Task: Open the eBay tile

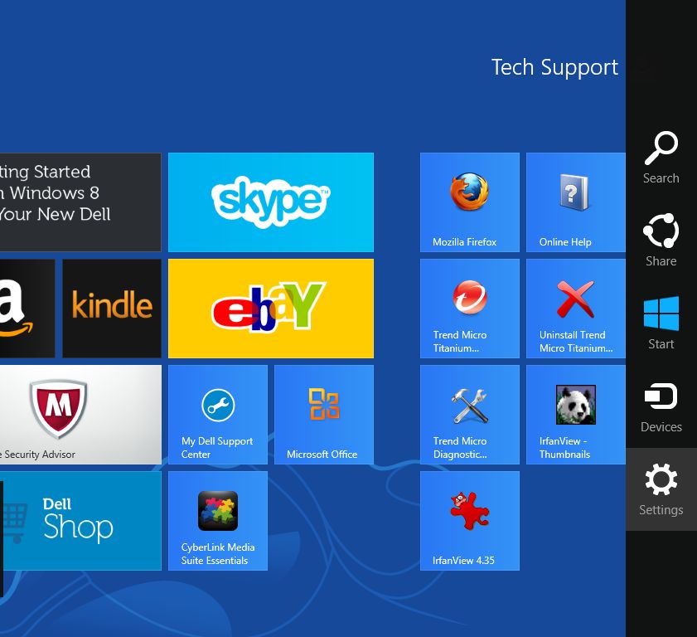Action: tap(271, 309)
